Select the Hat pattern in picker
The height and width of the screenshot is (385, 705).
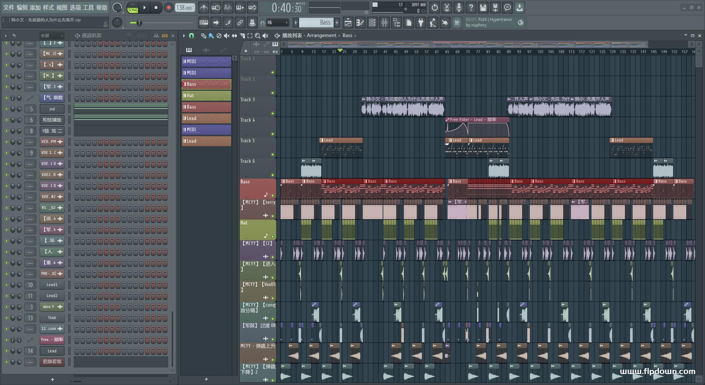[206, 96]
